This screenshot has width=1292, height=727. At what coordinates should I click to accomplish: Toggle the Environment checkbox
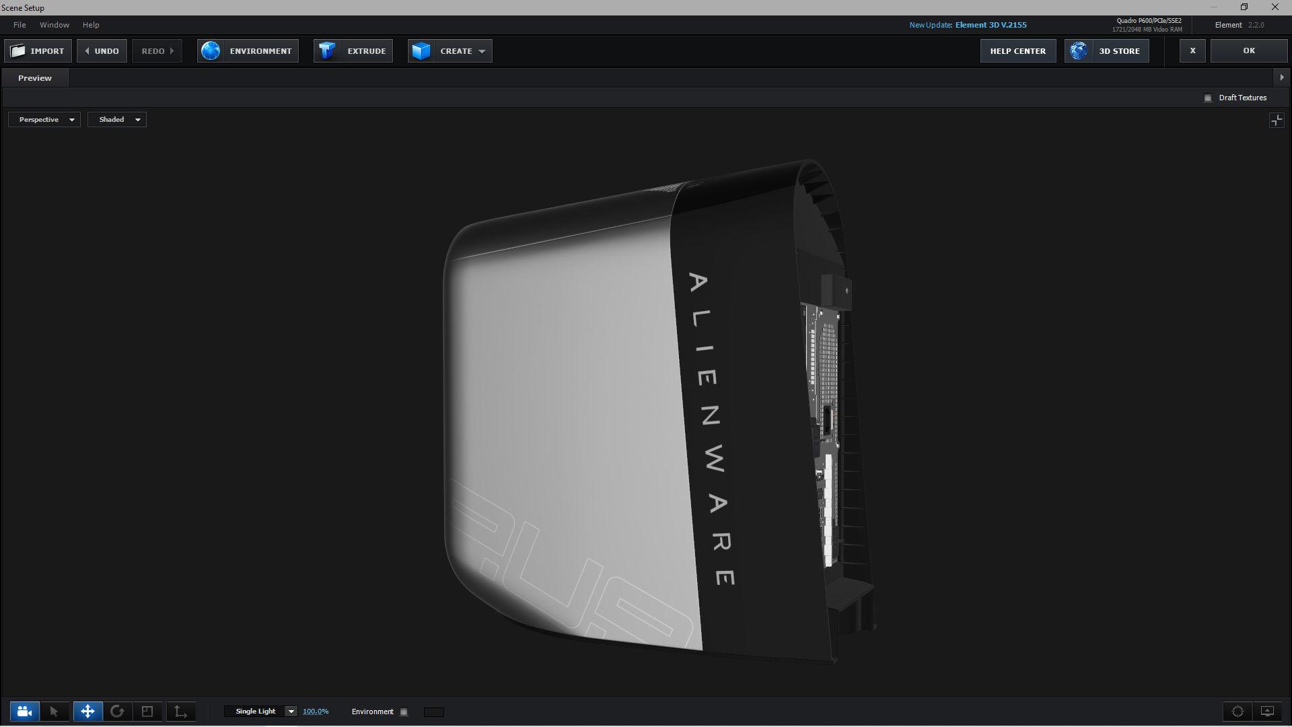404,712
